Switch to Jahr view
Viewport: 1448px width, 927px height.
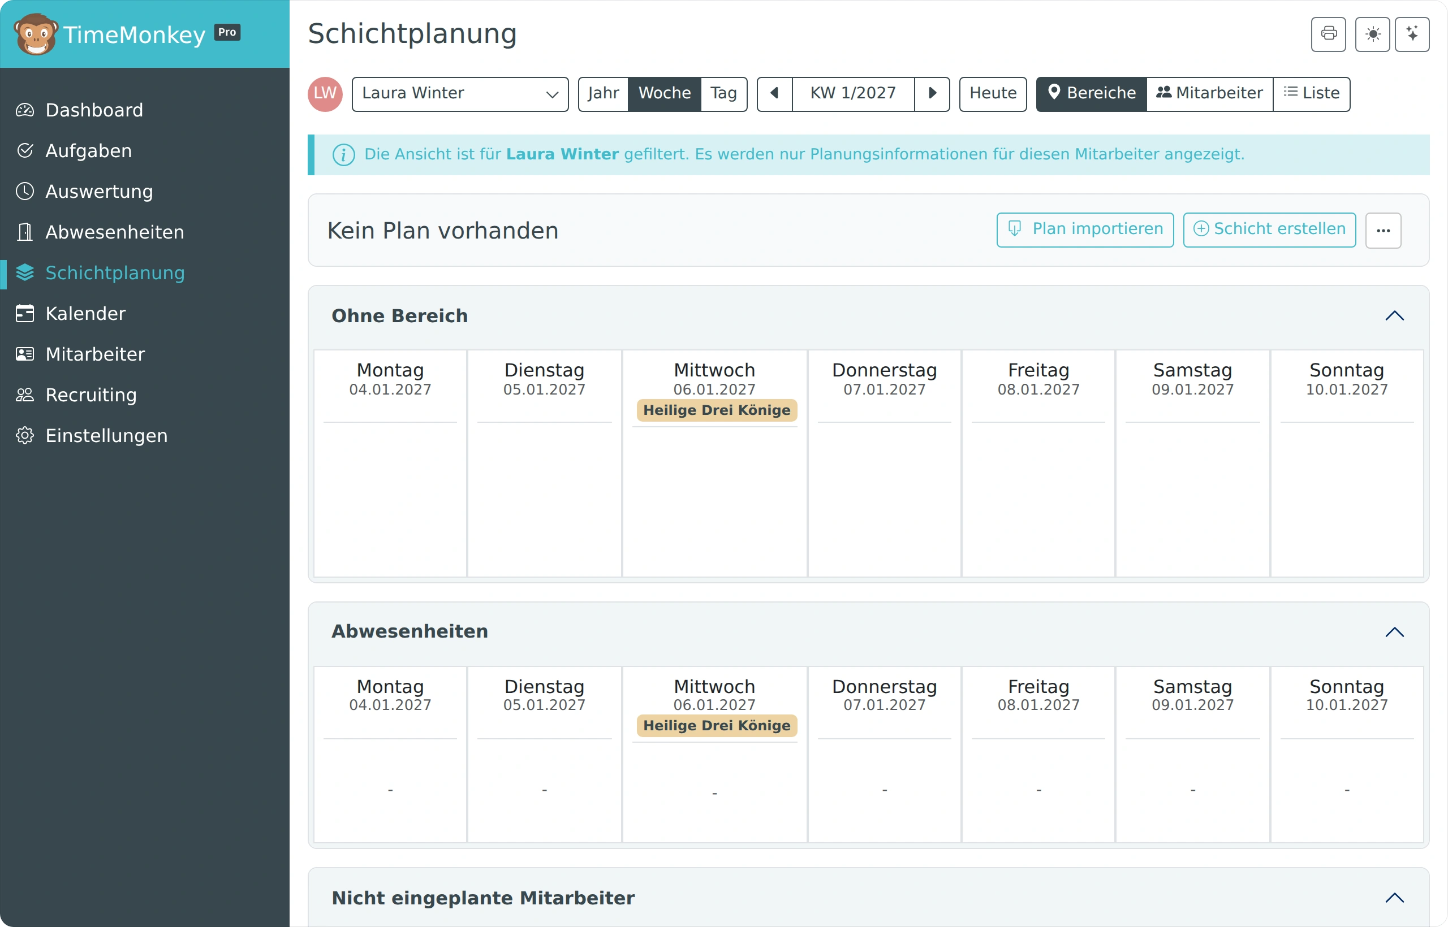click(x=603, y=94)
